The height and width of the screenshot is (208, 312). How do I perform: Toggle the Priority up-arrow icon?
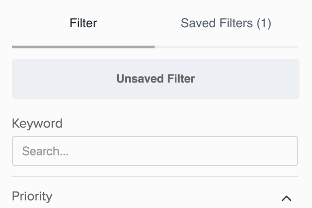286,198
